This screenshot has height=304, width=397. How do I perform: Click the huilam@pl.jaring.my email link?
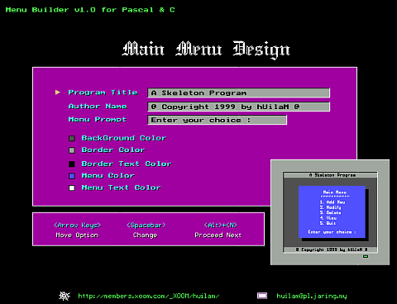(312, 296)
